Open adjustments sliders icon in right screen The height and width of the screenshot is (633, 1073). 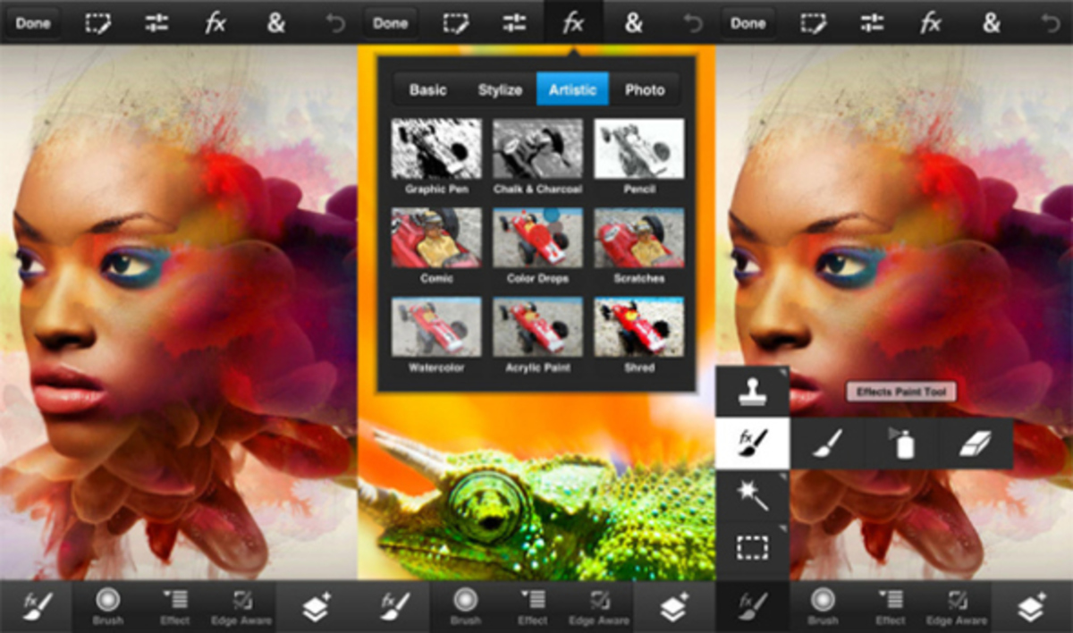point(872,23)
